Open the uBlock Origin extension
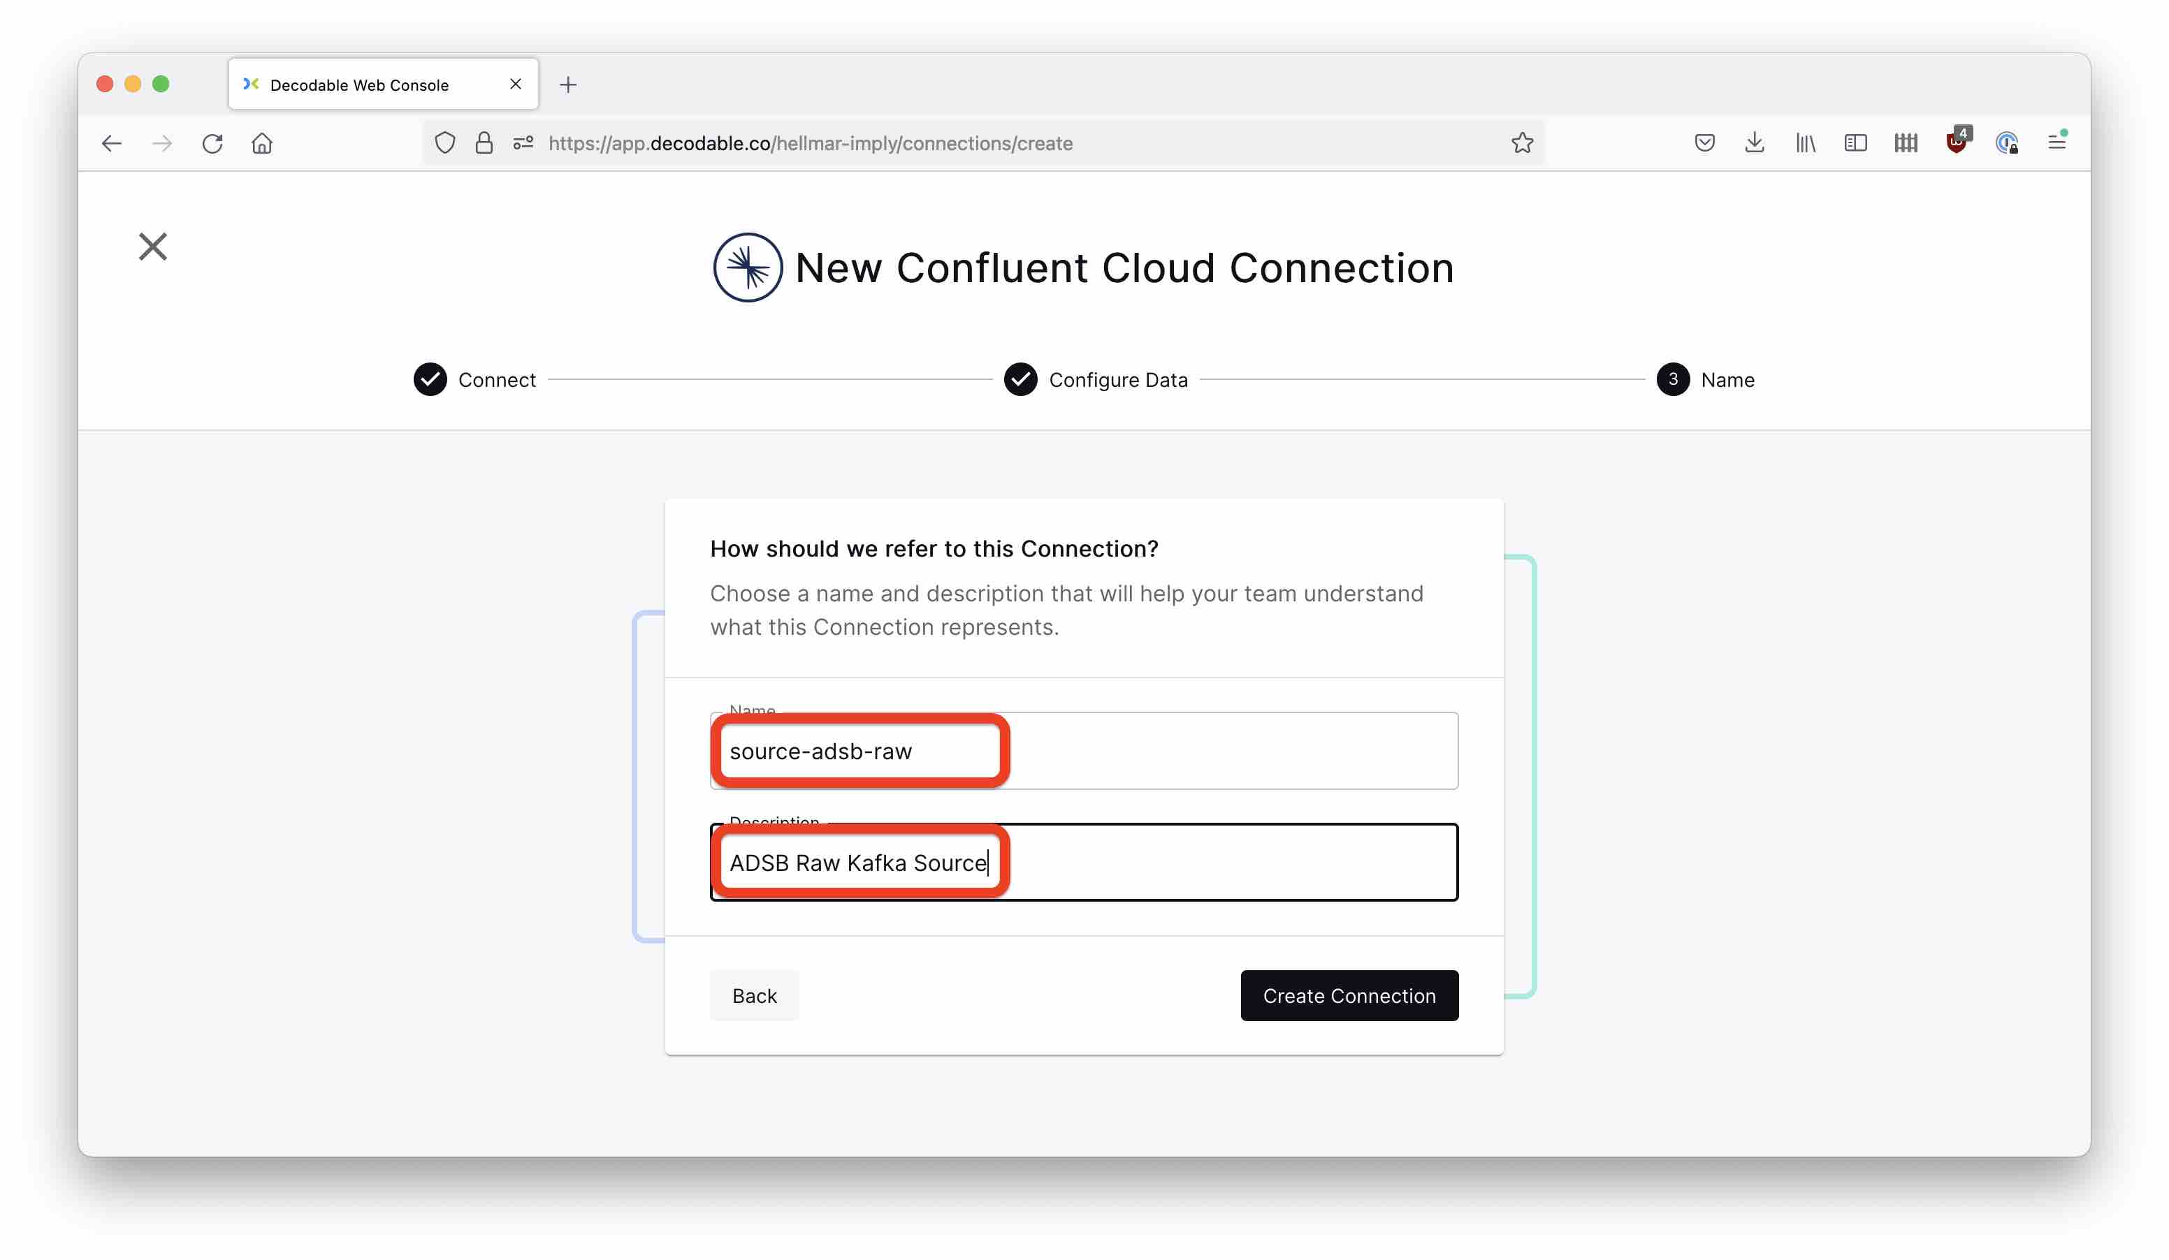Screen dimensions: 2169x1260 click(1957, 142)
